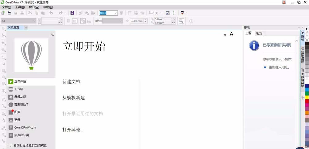Decrease text size with small A
Screen dimensions: 309x149
[225, 35]
